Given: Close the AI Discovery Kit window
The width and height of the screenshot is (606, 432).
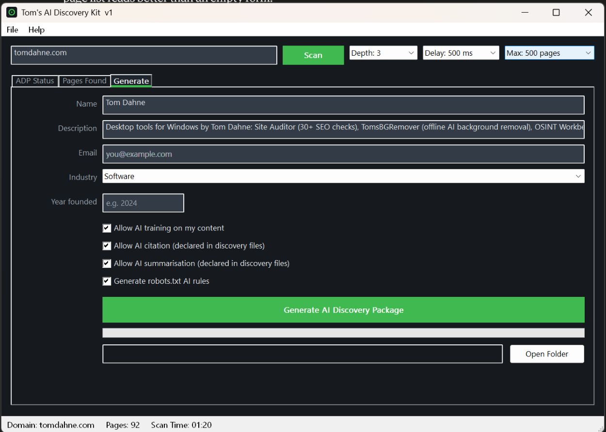Looking at the screenshot, I should click(589, 13).
